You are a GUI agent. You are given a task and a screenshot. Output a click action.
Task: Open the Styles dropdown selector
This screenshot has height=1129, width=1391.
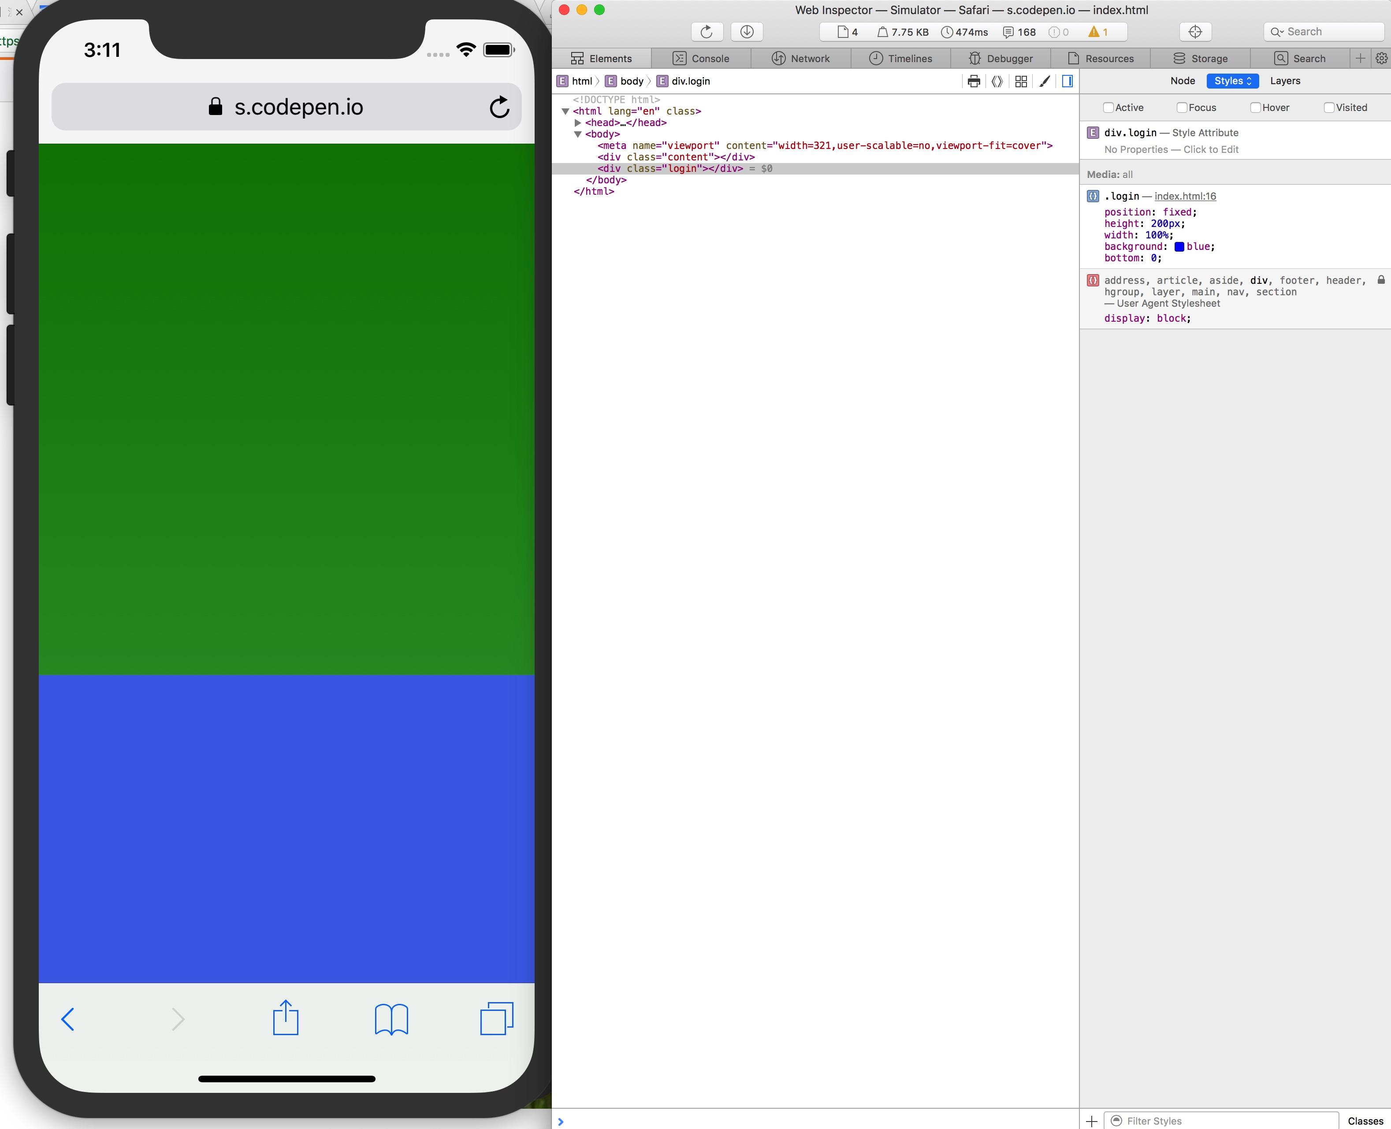(1232, 81)
